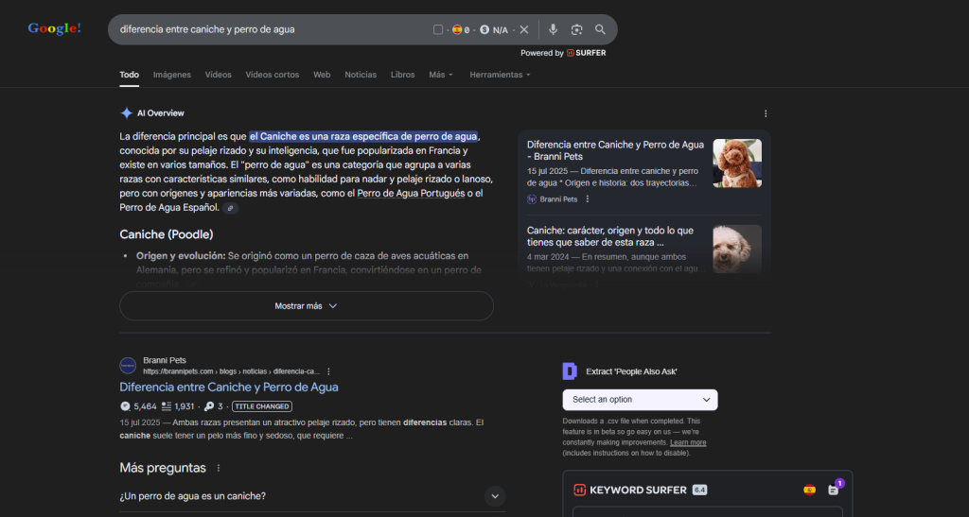Click Branni Pets favicon in source card
Screen dimensions: 969x517
tap(532, 199)
